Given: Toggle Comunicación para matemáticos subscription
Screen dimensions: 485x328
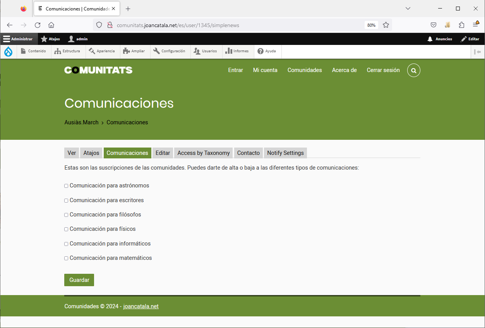Looking at the screenshot, I should pyautogui.click(x=66, y=258).
